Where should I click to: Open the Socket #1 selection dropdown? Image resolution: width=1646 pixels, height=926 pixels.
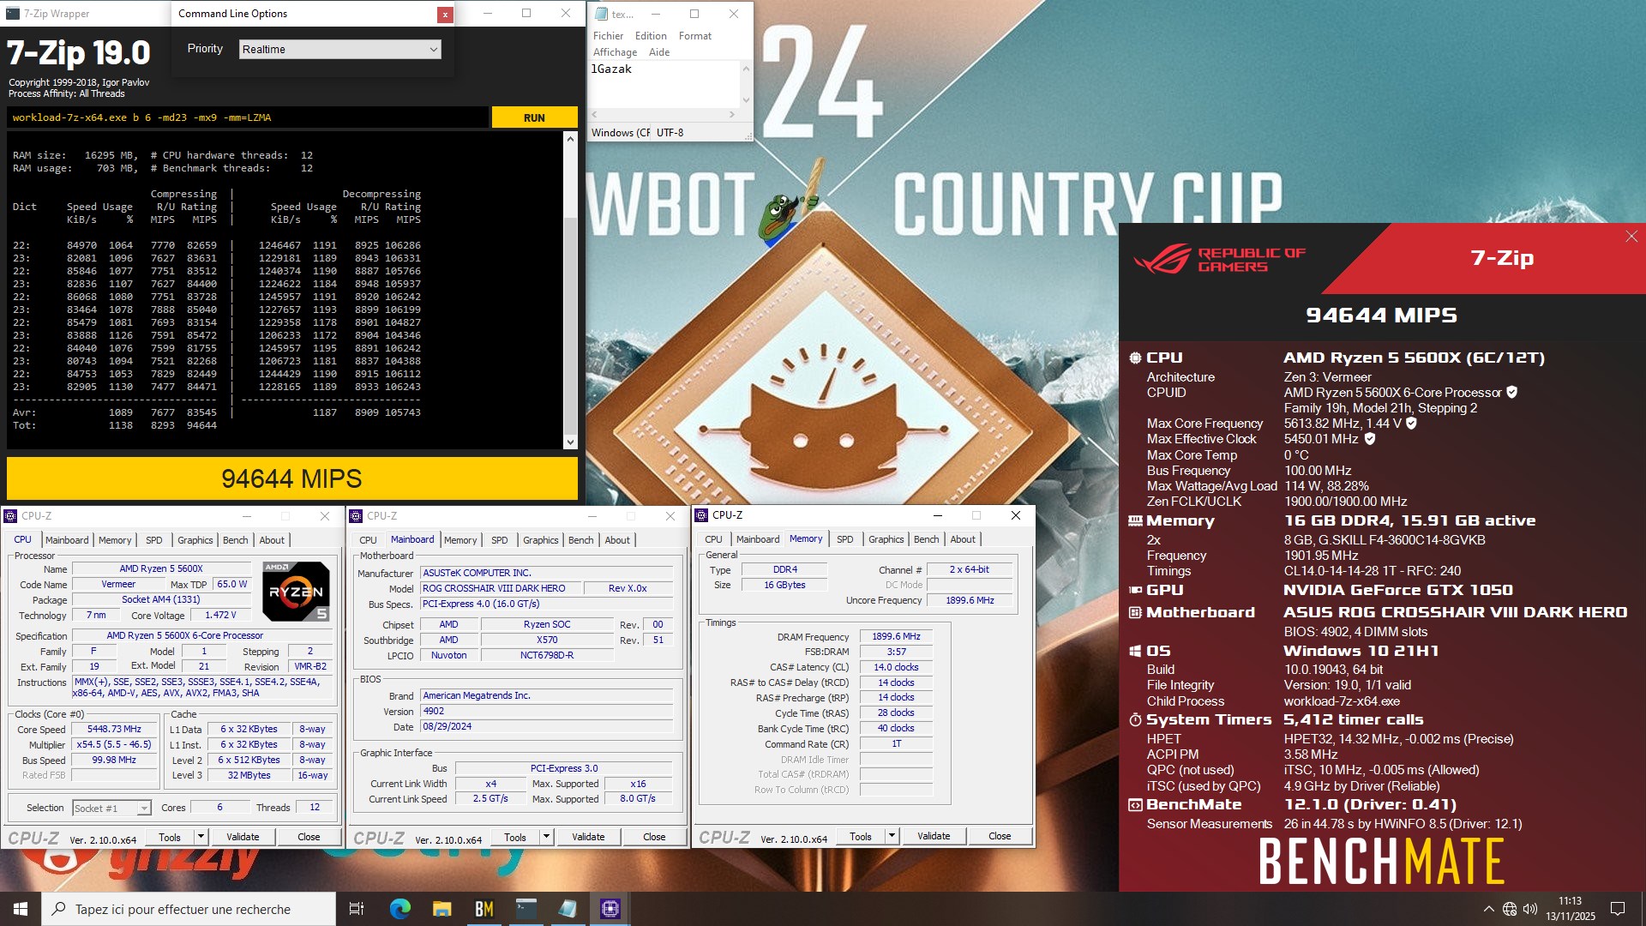pyautogui.click(x=111, y=808)
